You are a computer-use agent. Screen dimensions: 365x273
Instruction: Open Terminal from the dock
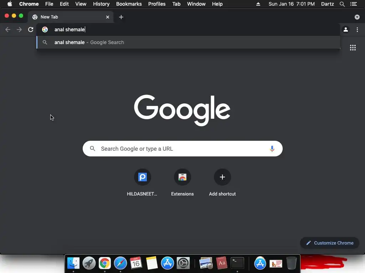tap(237, 263)
